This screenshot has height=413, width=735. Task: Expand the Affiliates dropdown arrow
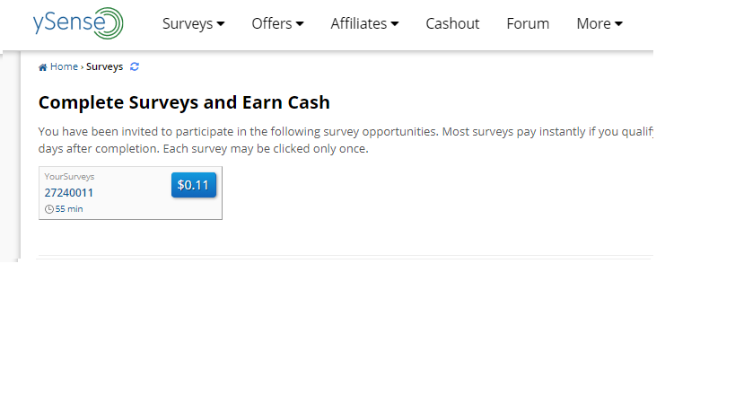[395, 23]
